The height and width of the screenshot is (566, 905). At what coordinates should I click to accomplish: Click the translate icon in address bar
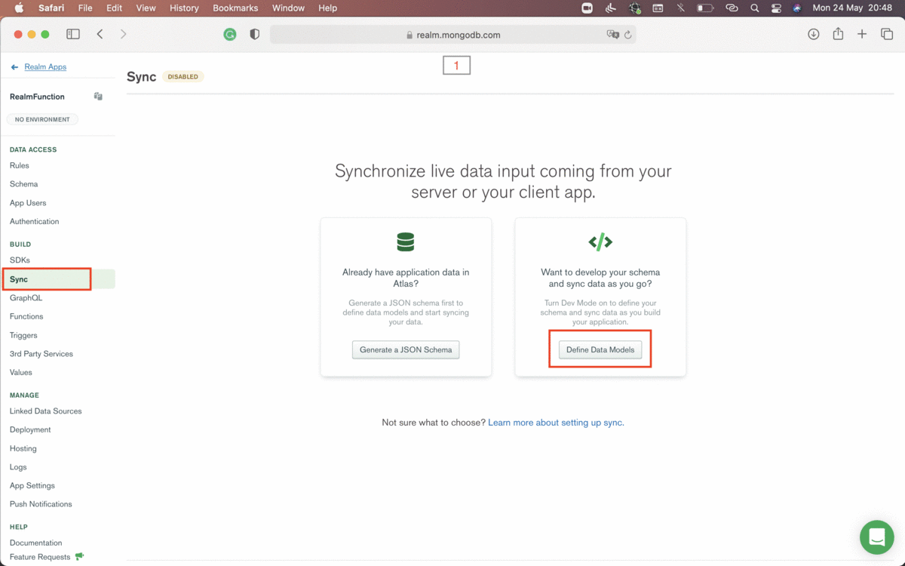613,35
